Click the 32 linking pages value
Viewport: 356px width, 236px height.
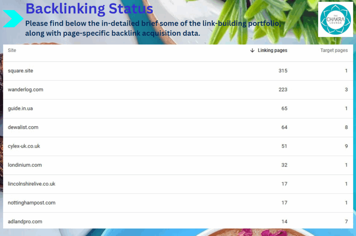pyautogui.click(x=284, y=165)
